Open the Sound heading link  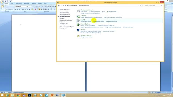click(x=83, y=20)
